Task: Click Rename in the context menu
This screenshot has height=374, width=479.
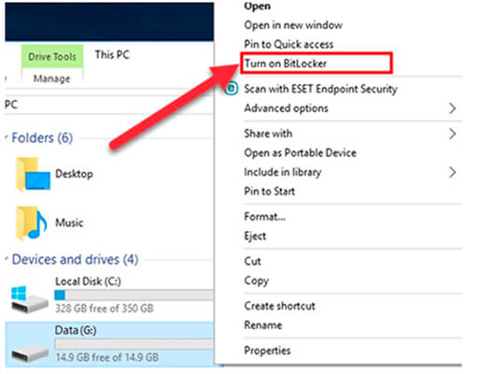Action: tap(263, 325)
